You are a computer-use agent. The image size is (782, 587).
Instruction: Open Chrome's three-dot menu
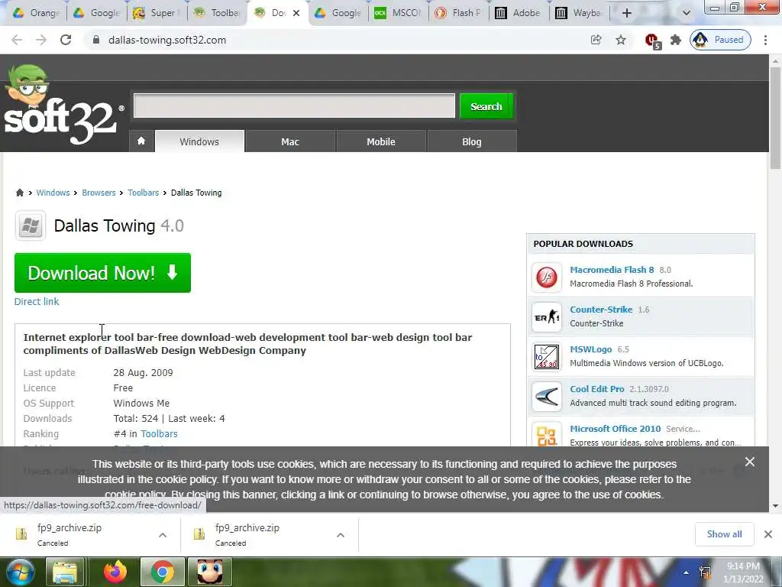tap(765, 40)
